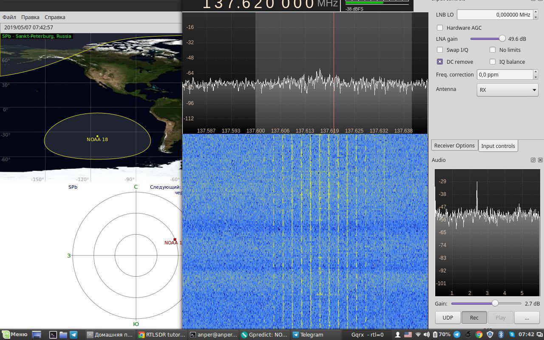Switch to the Input controls tab
Screen dimensions: 544x340
pyautogui.click(x=498, y=146)
